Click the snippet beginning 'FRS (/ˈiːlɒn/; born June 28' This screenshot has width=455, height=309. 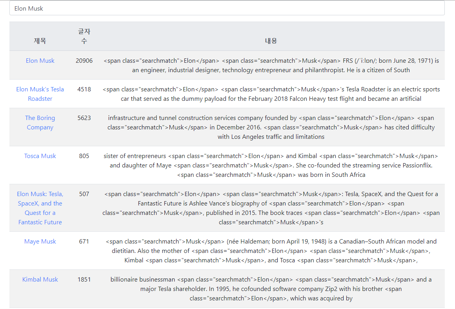tap(271, 65)
